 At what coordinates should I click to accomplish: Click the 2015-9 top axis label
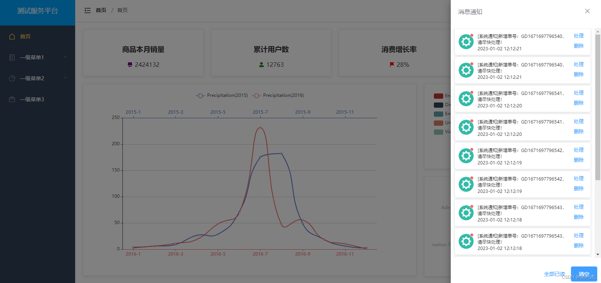(303, 112)
